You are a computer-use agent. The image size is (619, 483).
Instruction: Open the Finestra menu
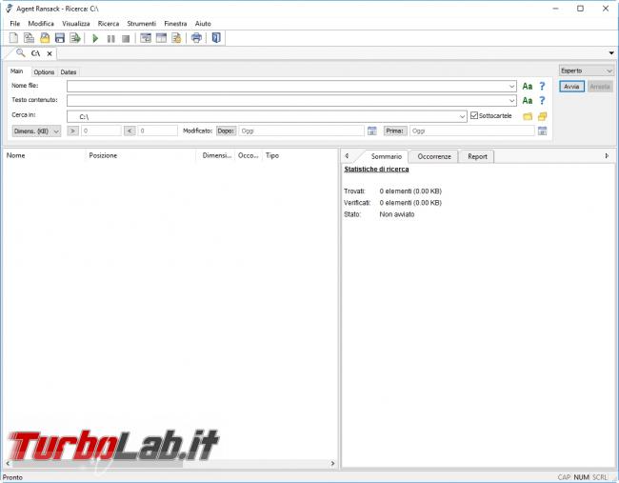coord(175,23)
